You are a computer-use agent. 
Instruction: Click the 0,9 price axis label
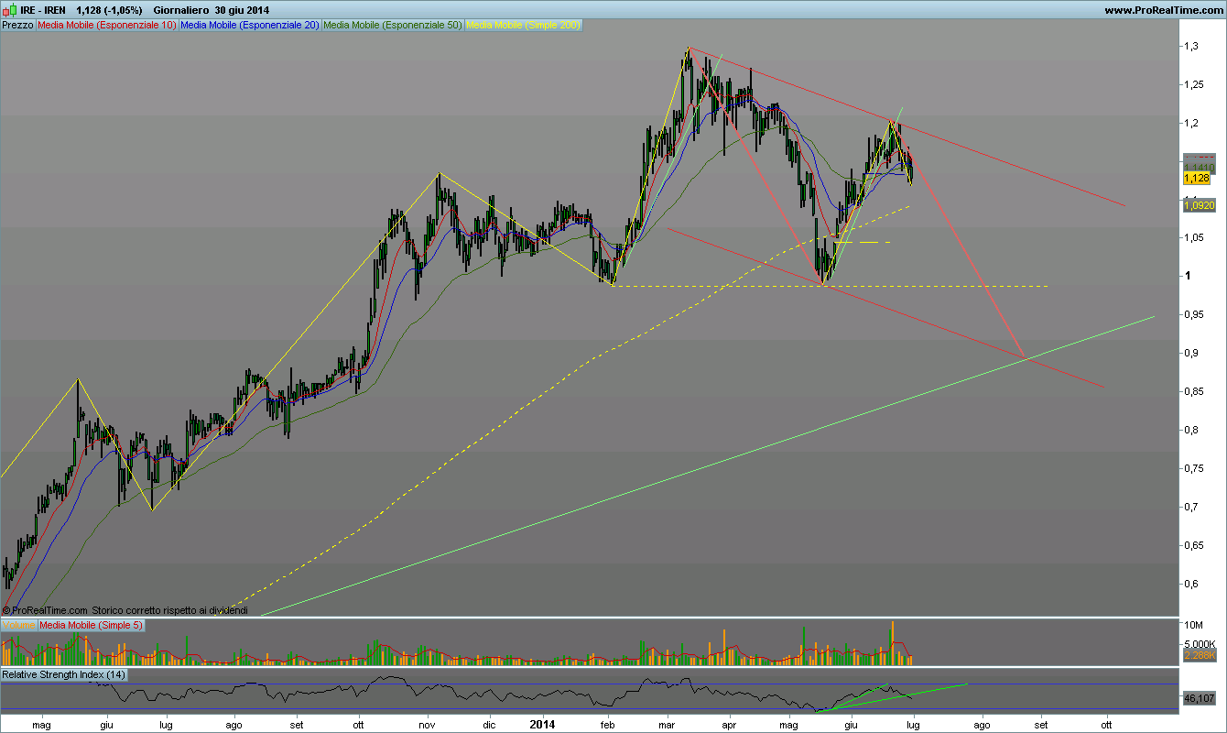tap(1190, 353)
